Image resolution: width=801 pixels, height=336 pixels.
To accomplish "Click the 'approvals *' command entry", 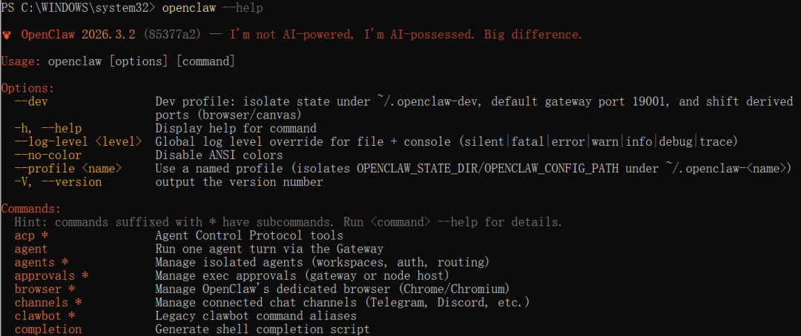I will tap(52, 276).
